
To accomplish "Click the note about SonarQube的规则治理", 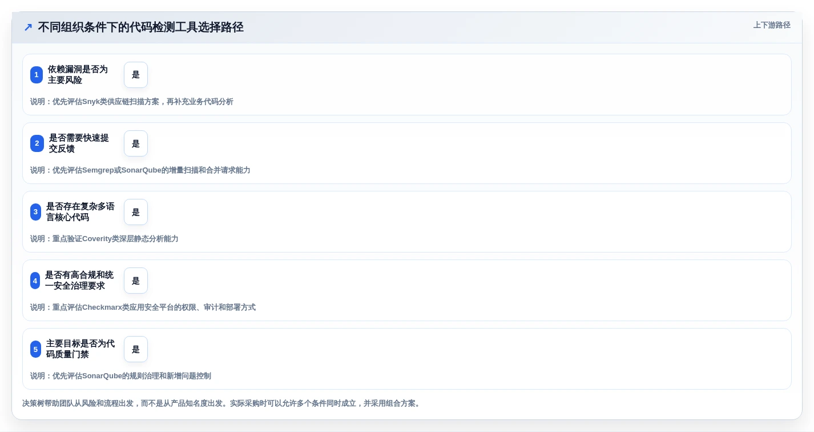I will pyautogui.click(x=120, y=376).
